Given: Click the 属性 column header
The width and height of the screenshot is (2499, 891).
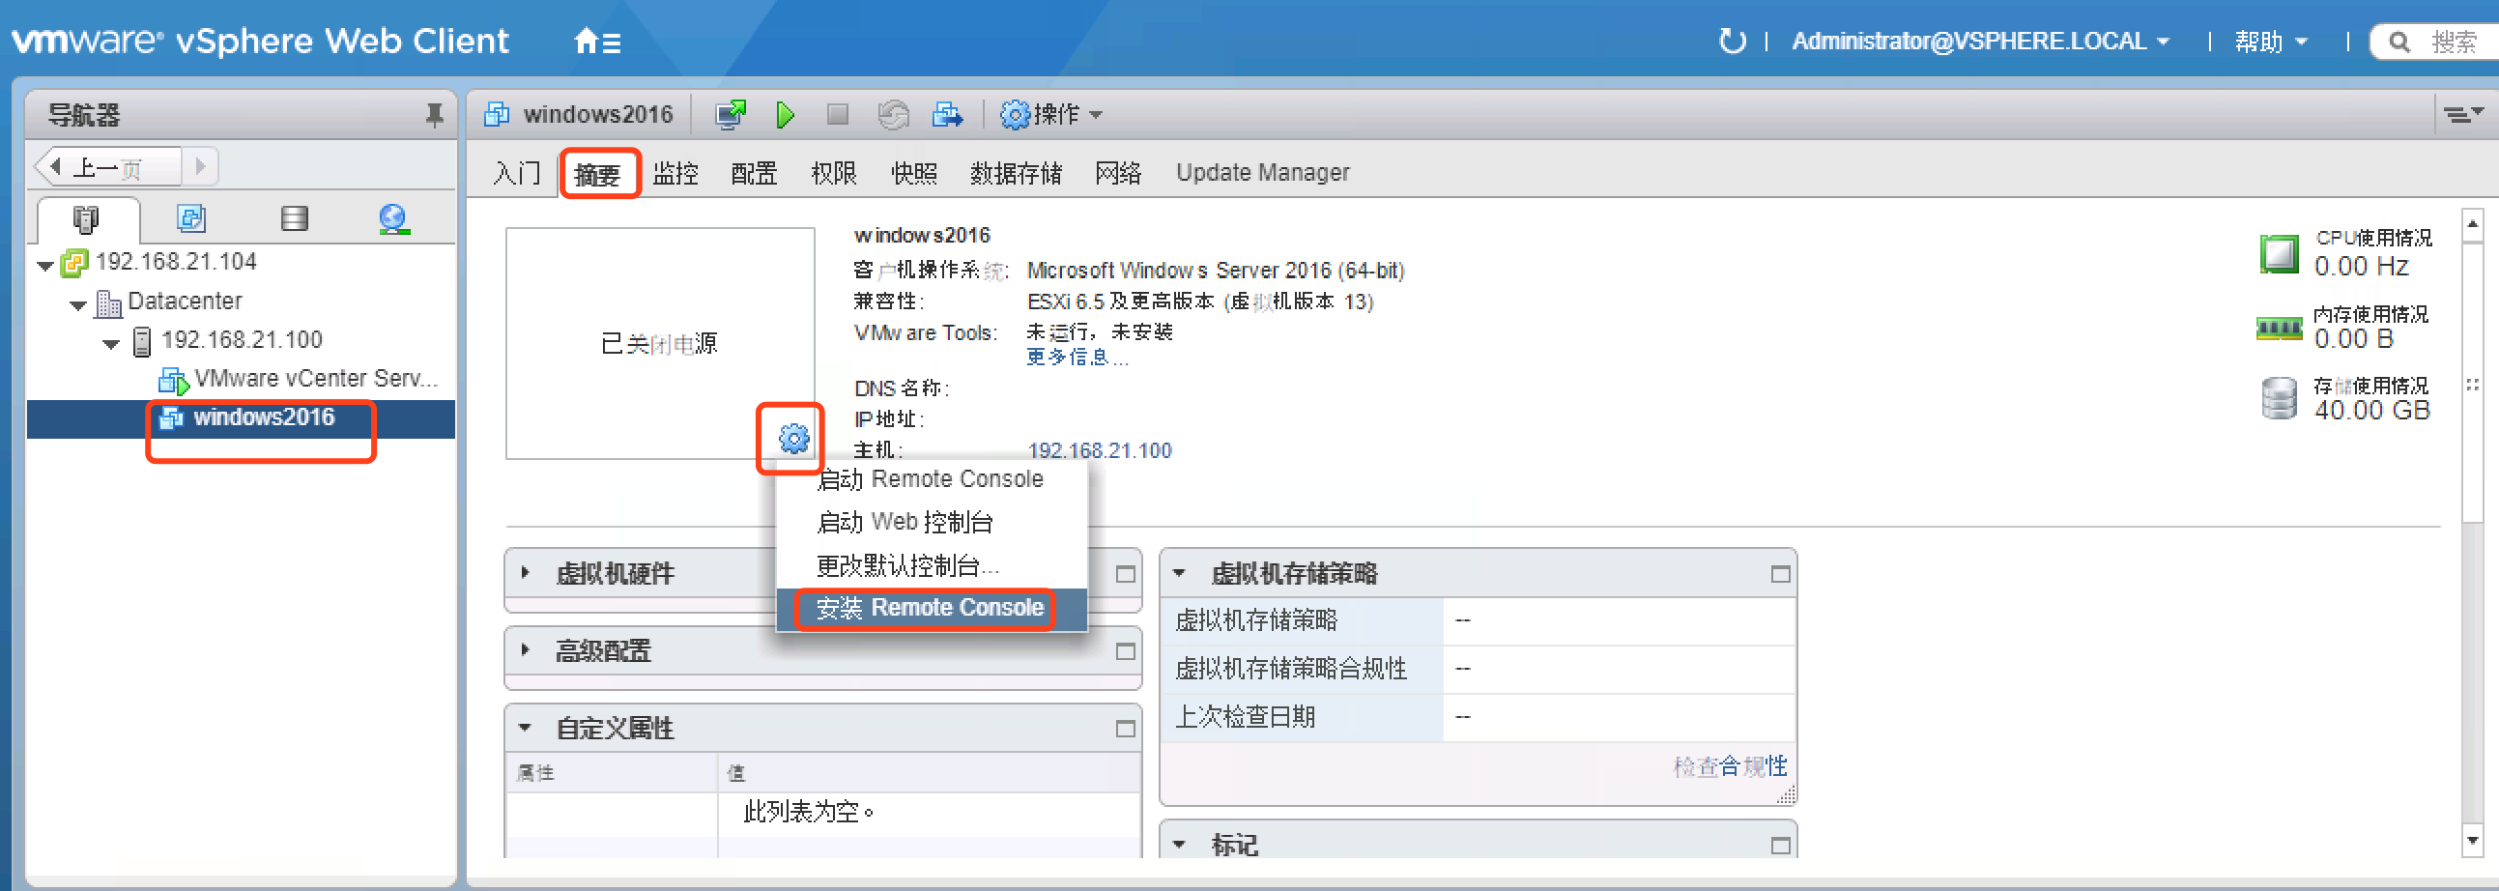Looking at the screenshot, I should tap(611, 772).
